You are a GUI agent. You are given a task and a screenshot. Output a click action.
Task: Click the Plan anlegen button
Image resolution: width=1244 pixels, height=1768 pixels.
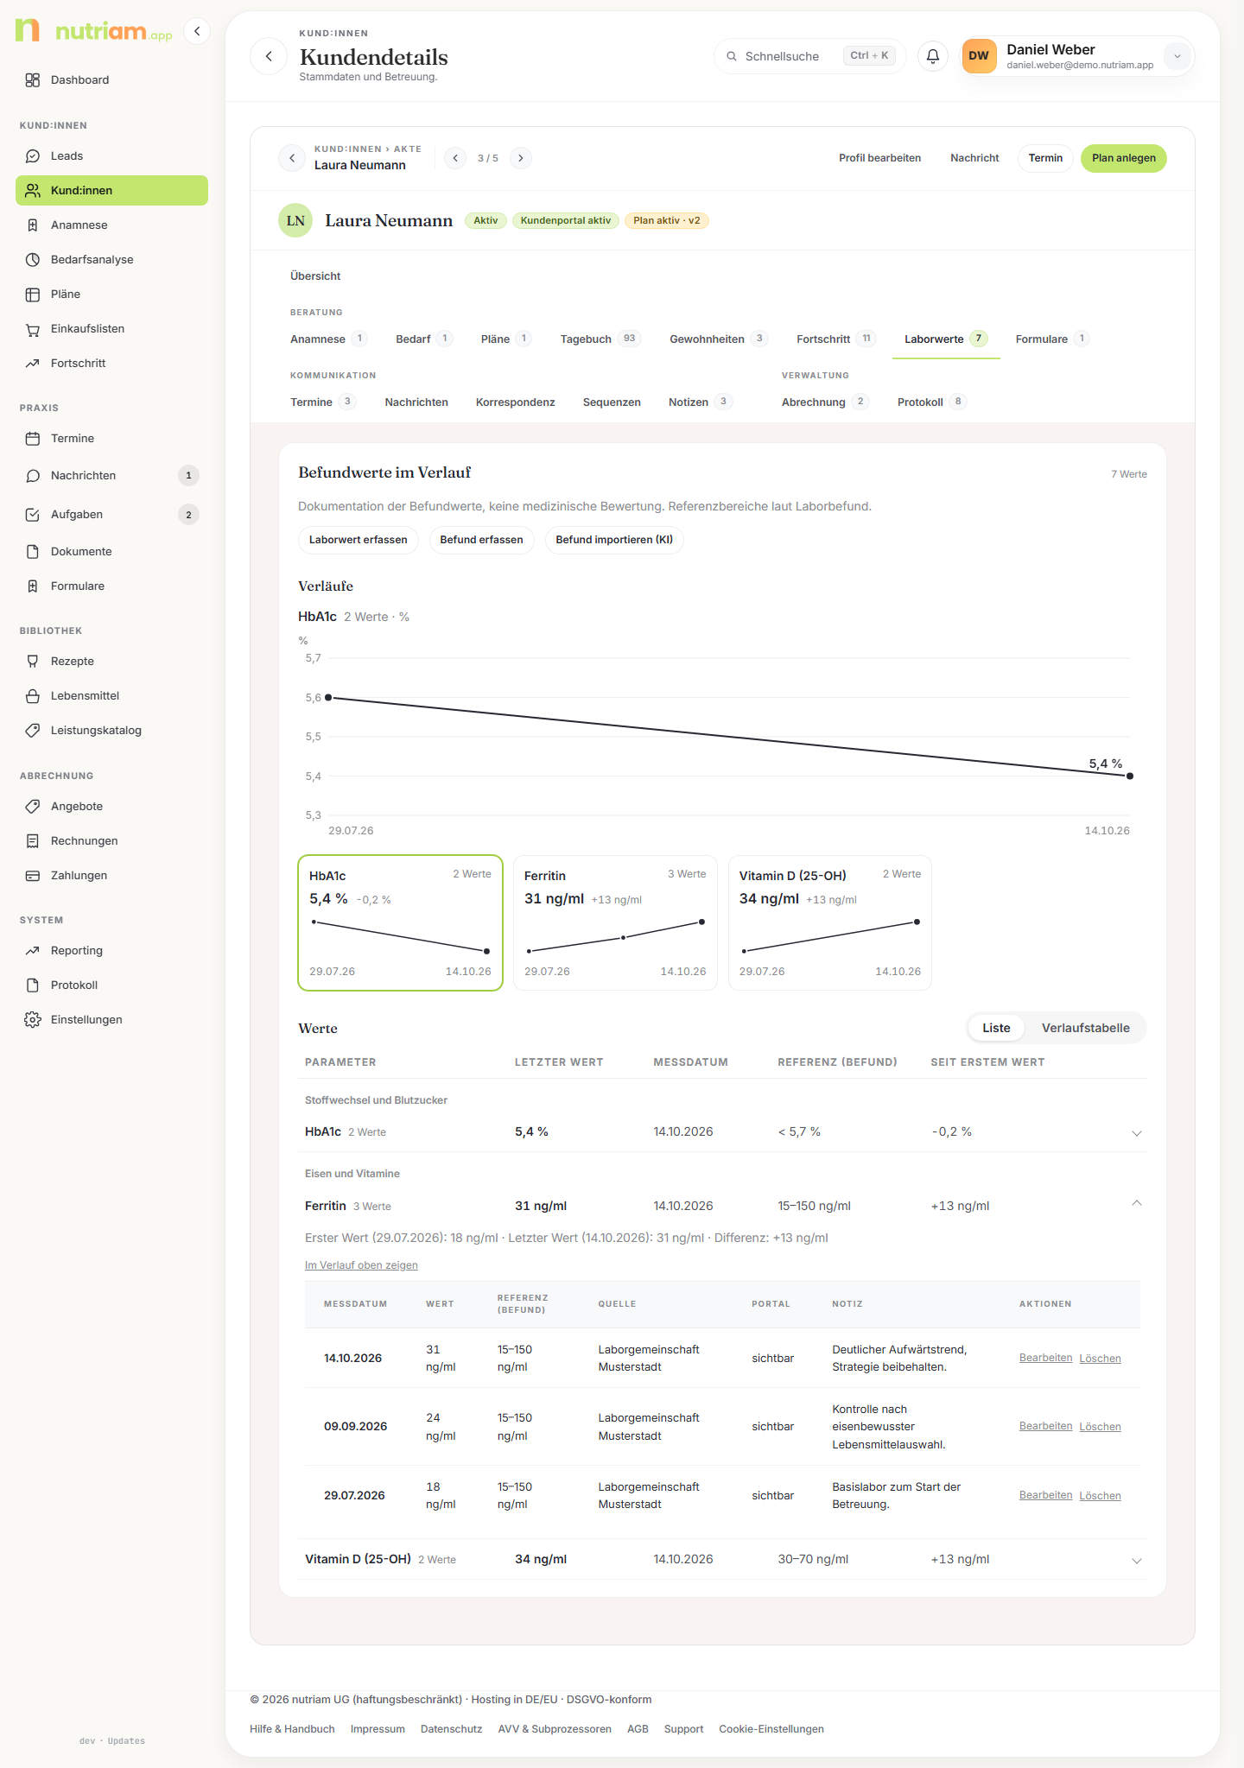pyautogui.click(x=1124, y=158)
